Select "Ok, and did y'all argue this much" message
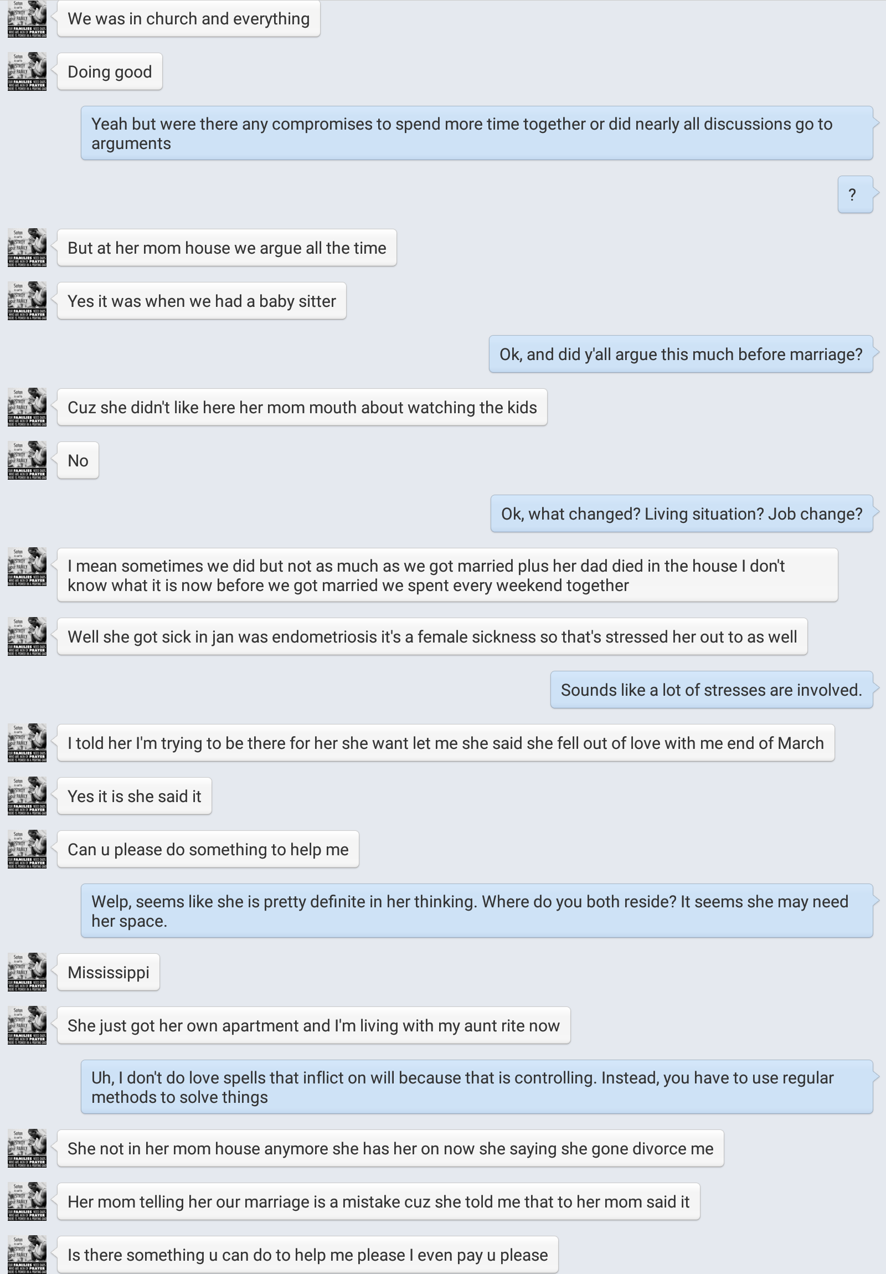The height and width of the screenshot is (1274, 886). point(680,354)
